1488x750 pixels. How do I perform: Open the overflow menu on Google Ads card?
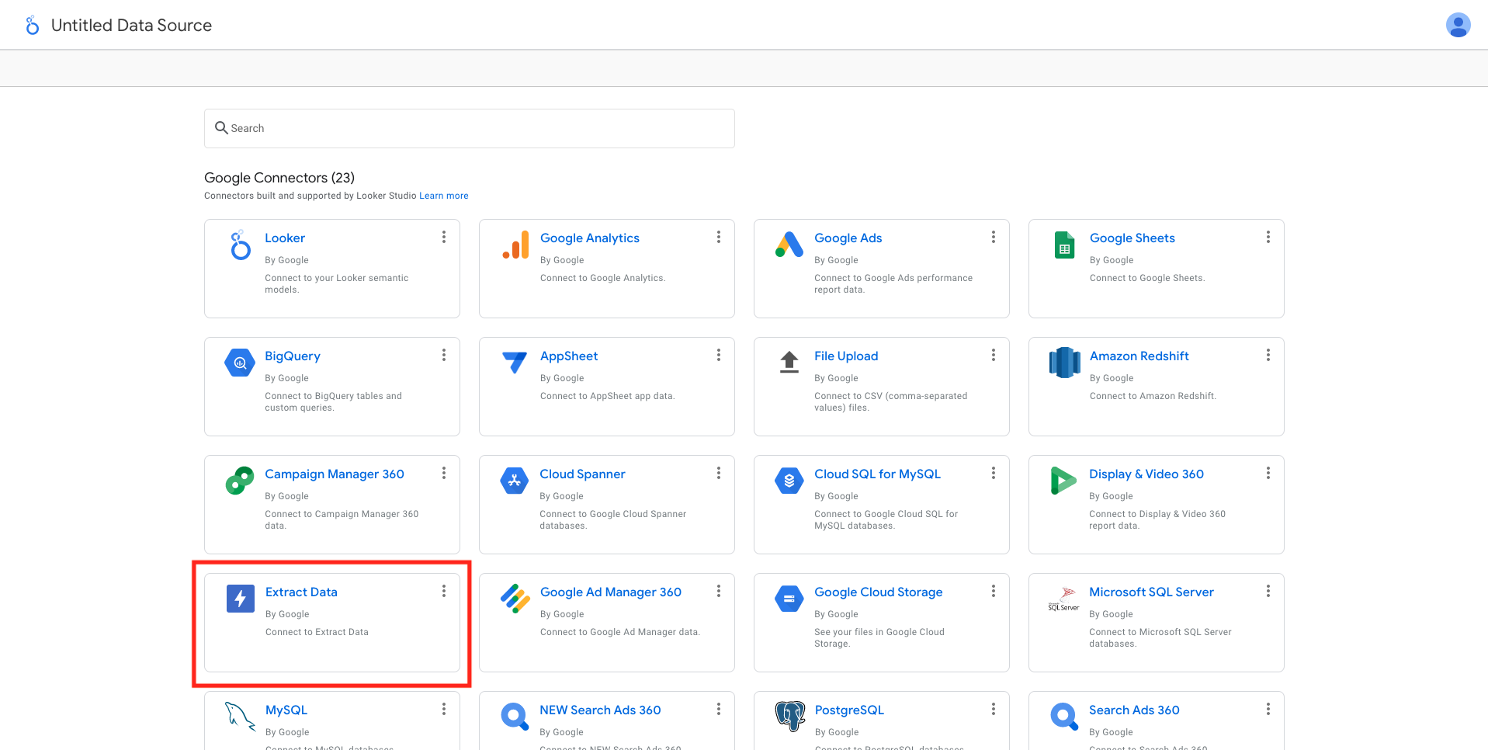[x=994, y=237]
